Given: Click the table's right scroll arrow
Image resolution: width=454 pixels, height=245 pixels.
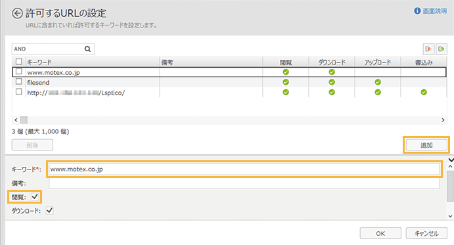Looking at the screenshot, I should point(443,120).
